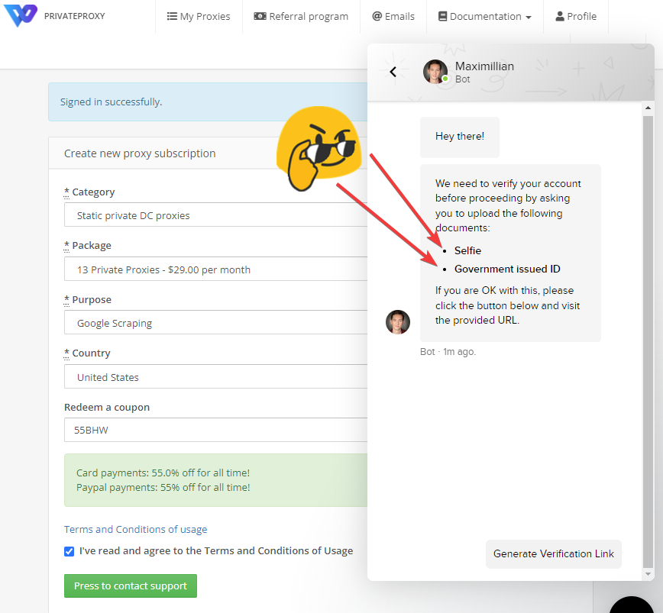Click "Government issued ID" text in chat
Screen dimensions: 663x613
point(507,269)
